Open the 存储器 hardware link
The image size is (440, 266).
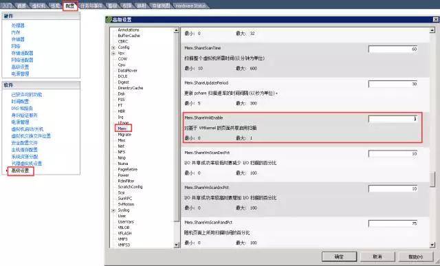18,39
